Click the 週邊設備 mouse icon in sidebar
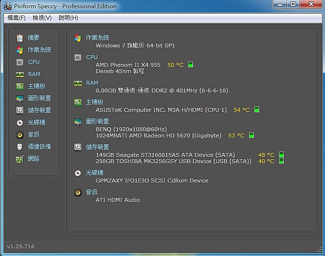325x256 pixels. click(19, 147)
